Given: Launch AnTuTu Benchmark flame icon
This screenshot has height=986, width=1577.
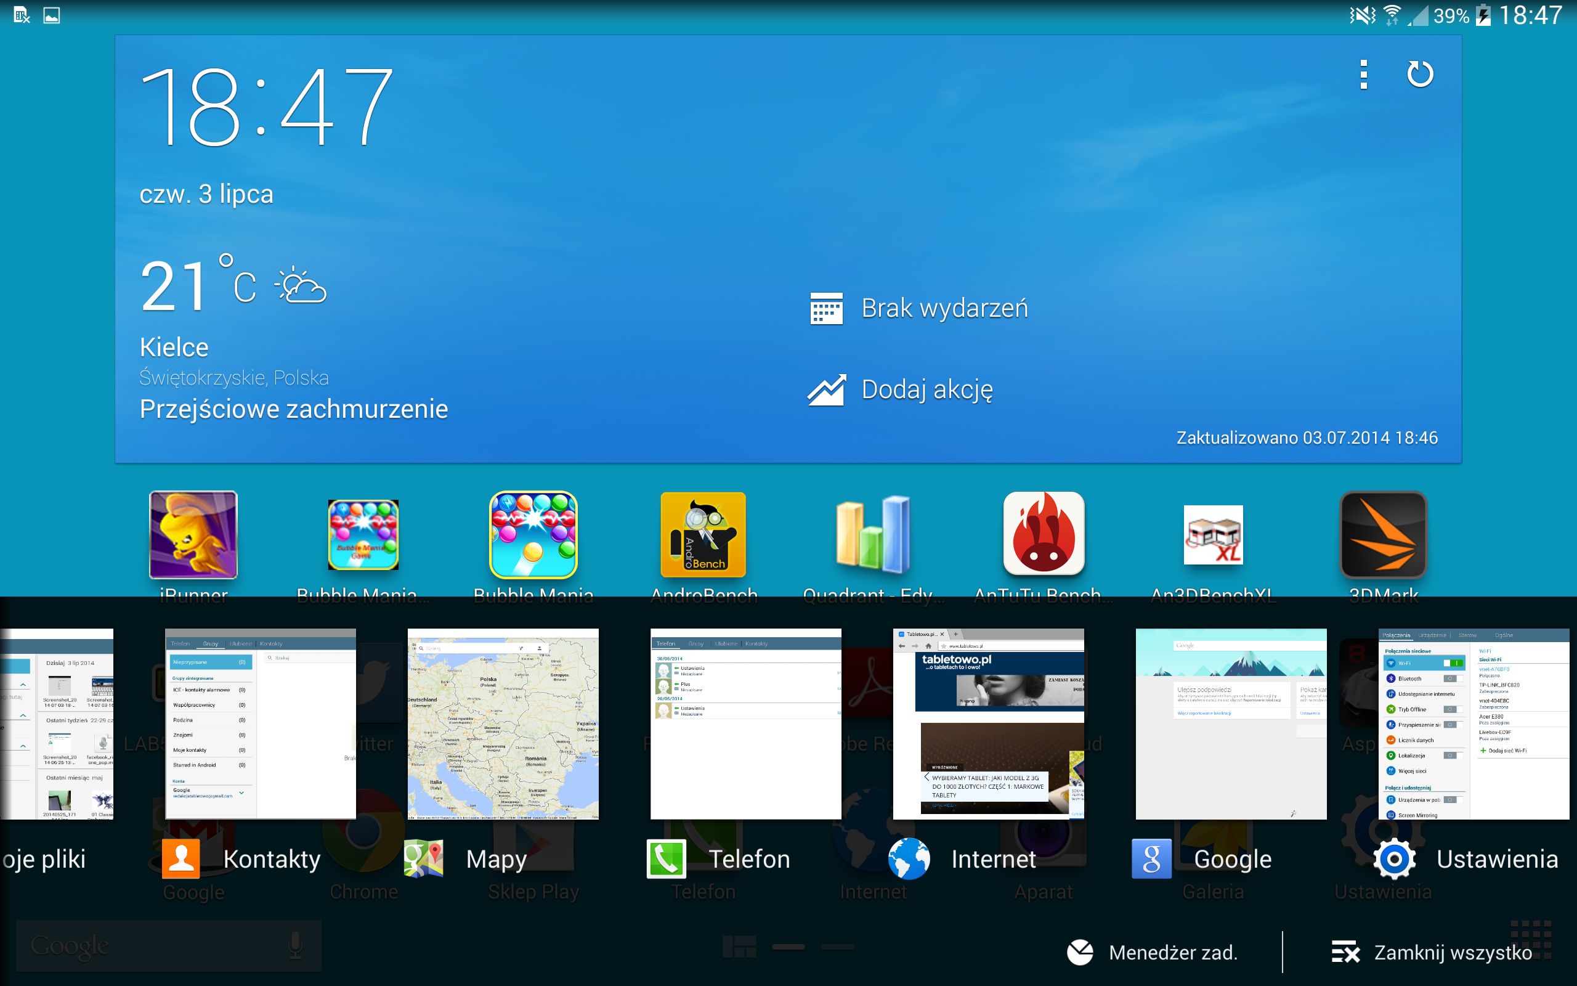Looking at the screenshot, I should pyautogui.click(x=1044, y=534).
